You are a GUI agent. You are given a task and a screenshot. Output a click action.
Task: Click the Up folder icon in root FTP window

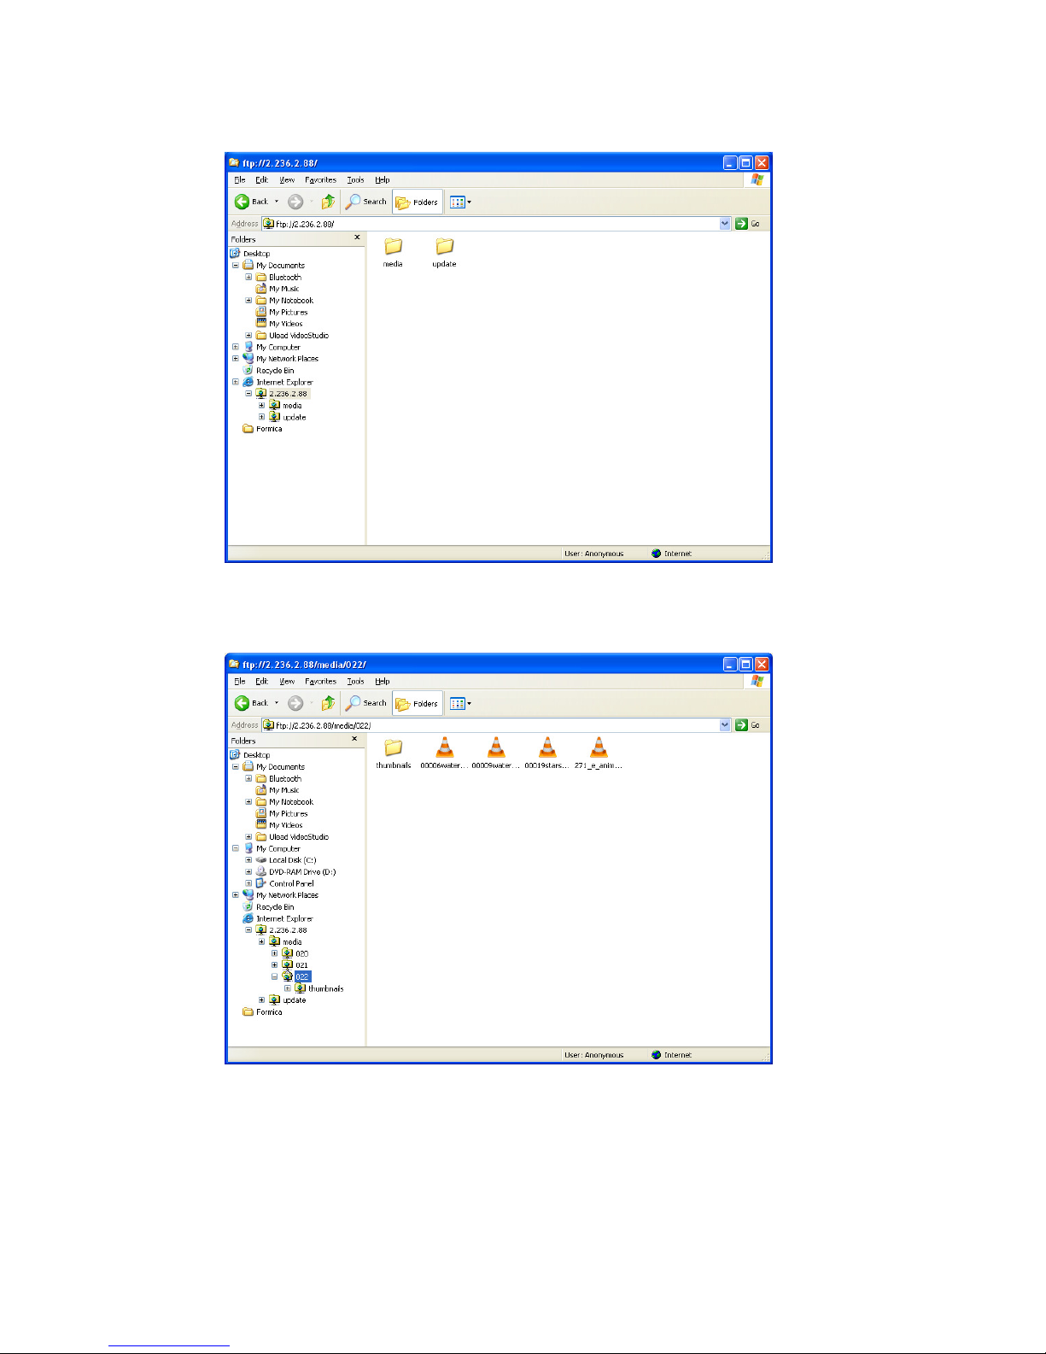tap(328, 202)
